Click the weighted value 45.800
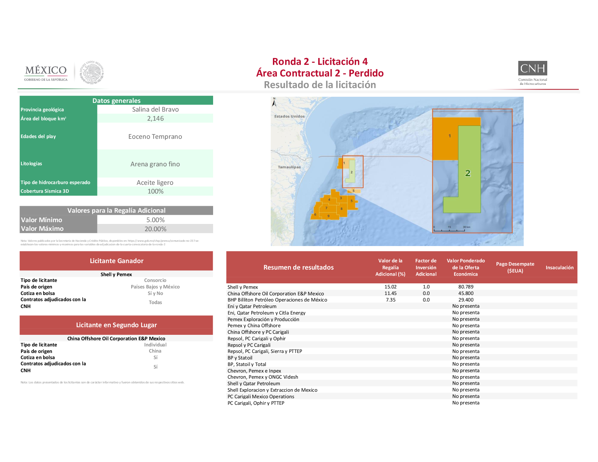Image resolution: width=598 pixels, height=462 pixels. click(466, 294)
